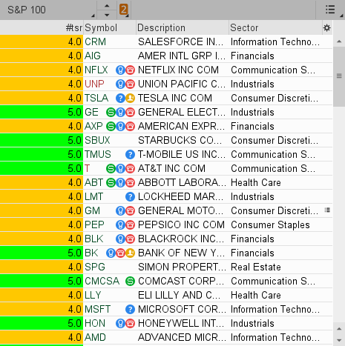
Task: Click the red phone icon on NFLX row
Action: pos(130,70)
